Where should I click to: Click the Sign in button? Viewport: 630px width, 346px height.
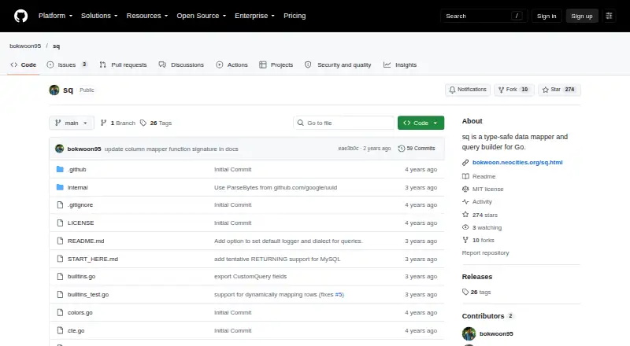coord(547,16)
